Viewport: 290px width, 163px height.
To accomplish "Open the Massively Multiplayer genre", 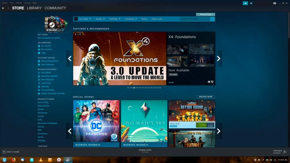I will point(48,123).
